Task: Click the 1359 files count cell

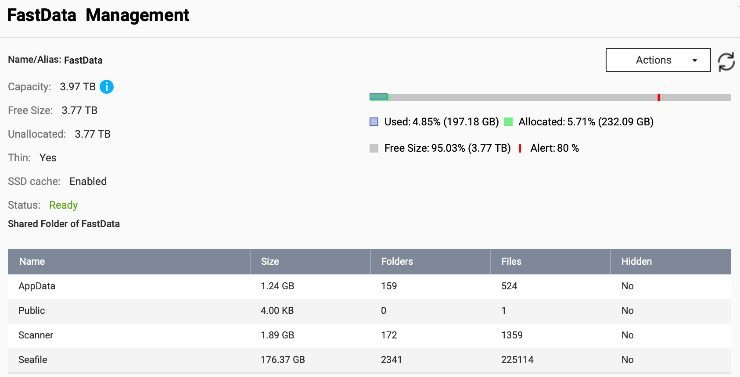Action: pyautogui.click(x=512, y=335)
